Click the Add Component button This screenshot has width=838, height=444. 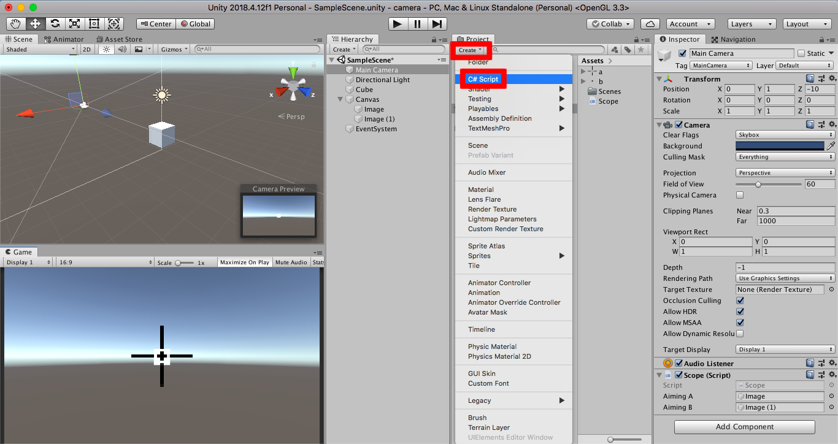(x=745, y=427)
